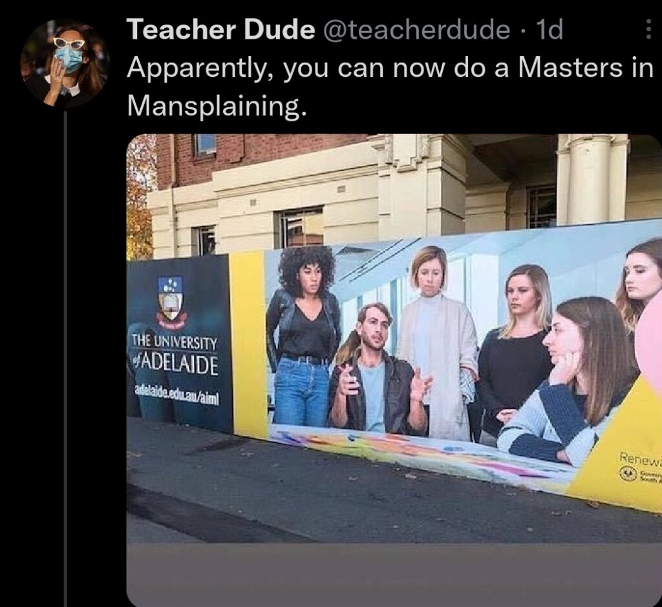Click the Teacher Dude display name
This screenshot has width=662, height=607.
pos(221,30)
